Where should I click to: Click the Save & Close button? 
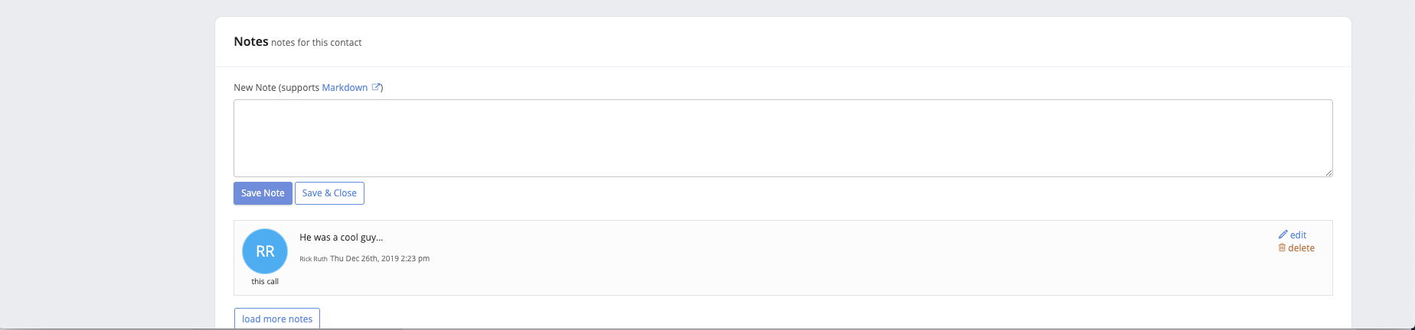pos(329,193)
